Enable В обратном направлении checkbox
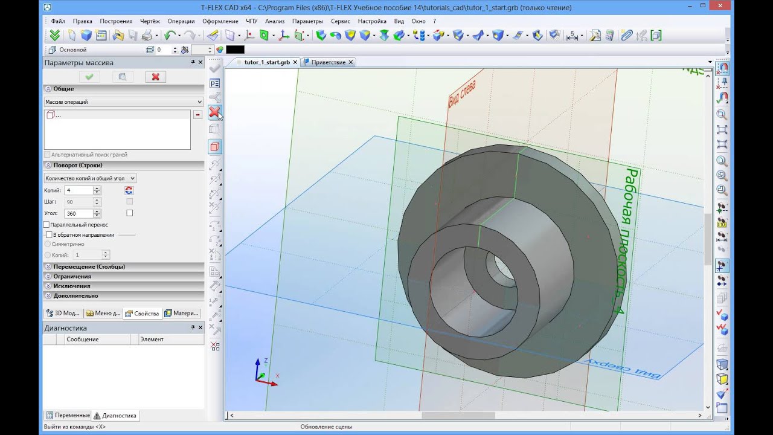This screenshot has width=773, height=435. [x=50, y=234]
